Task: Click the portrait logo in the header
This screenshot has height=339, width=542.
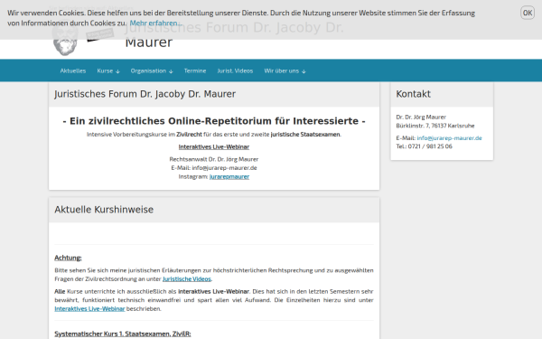Action: pos(65,40)
